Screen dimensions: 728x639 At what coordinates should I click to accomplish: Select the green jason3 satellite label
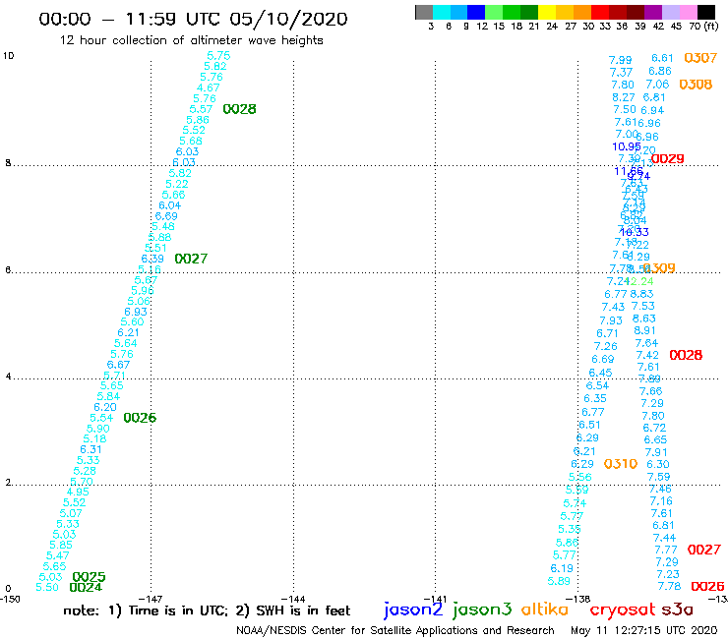[x=482, y=610]
